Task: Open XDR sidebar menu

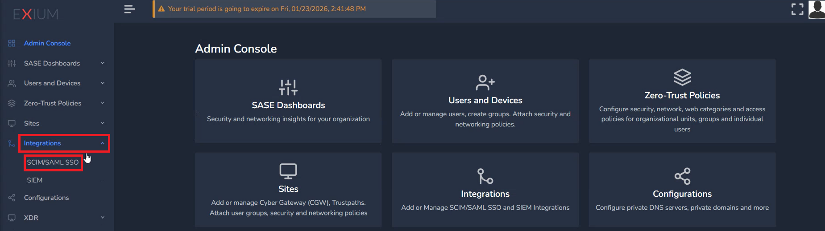Action: (31, 218)
